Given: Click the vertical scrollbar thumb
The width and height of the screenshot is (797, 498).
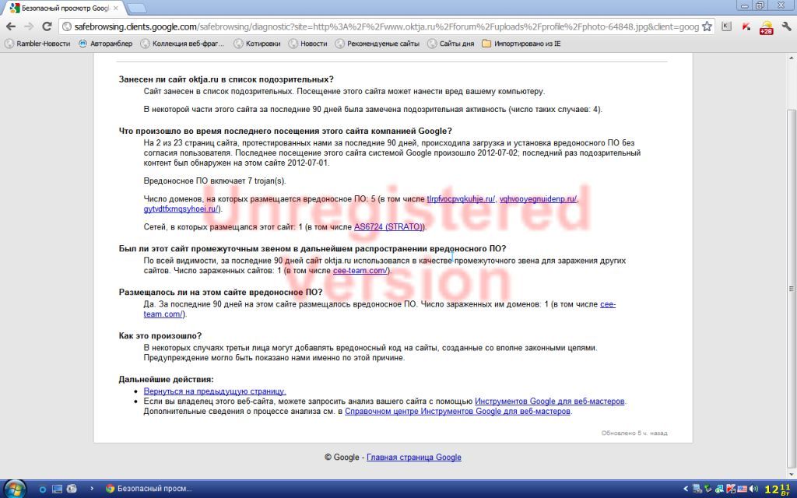Looking at the screenshot, I should tap(791, 288).
